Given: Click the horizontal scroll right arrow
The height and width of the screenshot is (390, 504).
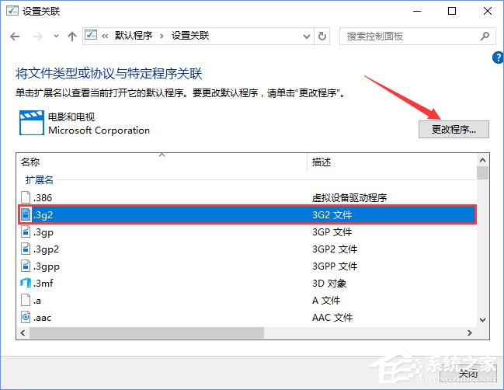Looking at the screenshot, I should pos(470,333).
